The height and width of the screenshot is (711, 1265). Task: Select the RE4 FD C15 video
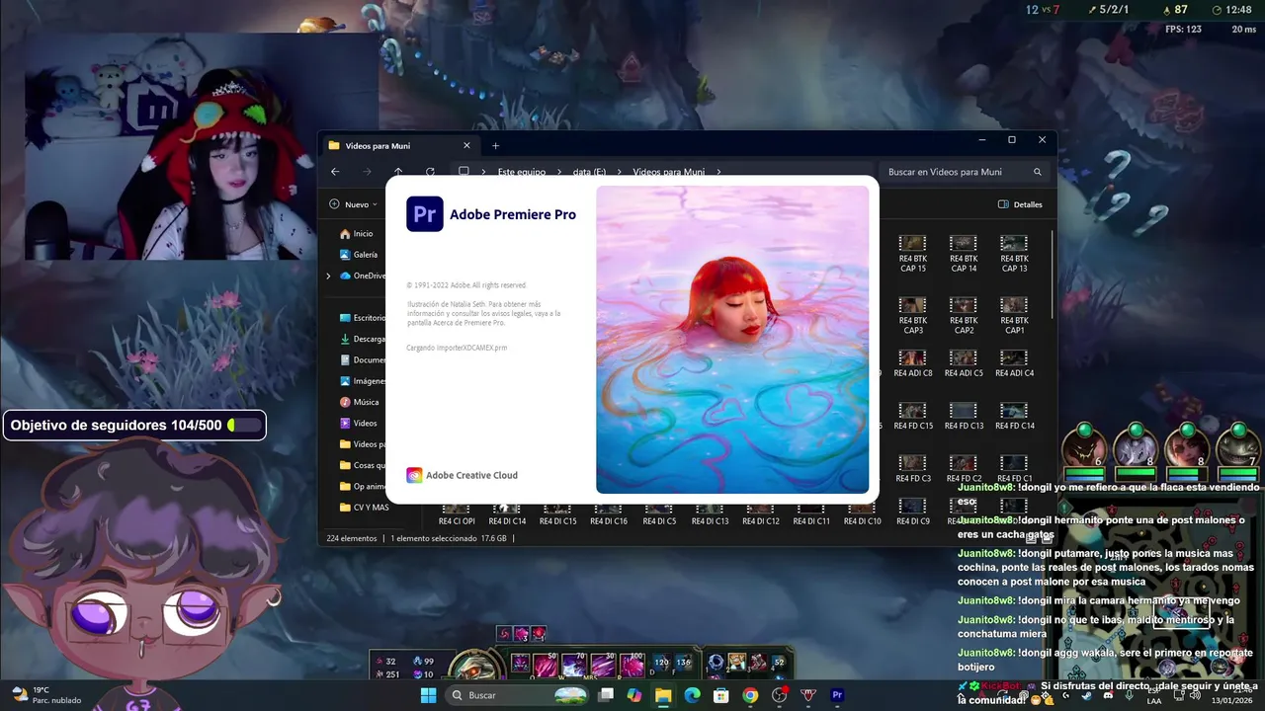(912, 416)
